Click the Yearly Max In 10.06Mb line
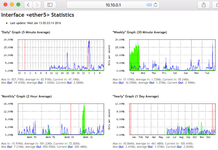The height and width of the screenshot is (150, 218). [x=153, y=144]
